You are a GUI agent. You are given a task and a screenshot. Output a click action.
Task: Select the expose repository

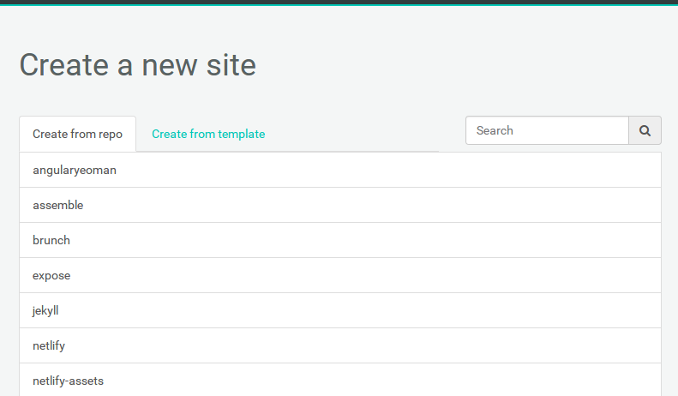[340, 275]
